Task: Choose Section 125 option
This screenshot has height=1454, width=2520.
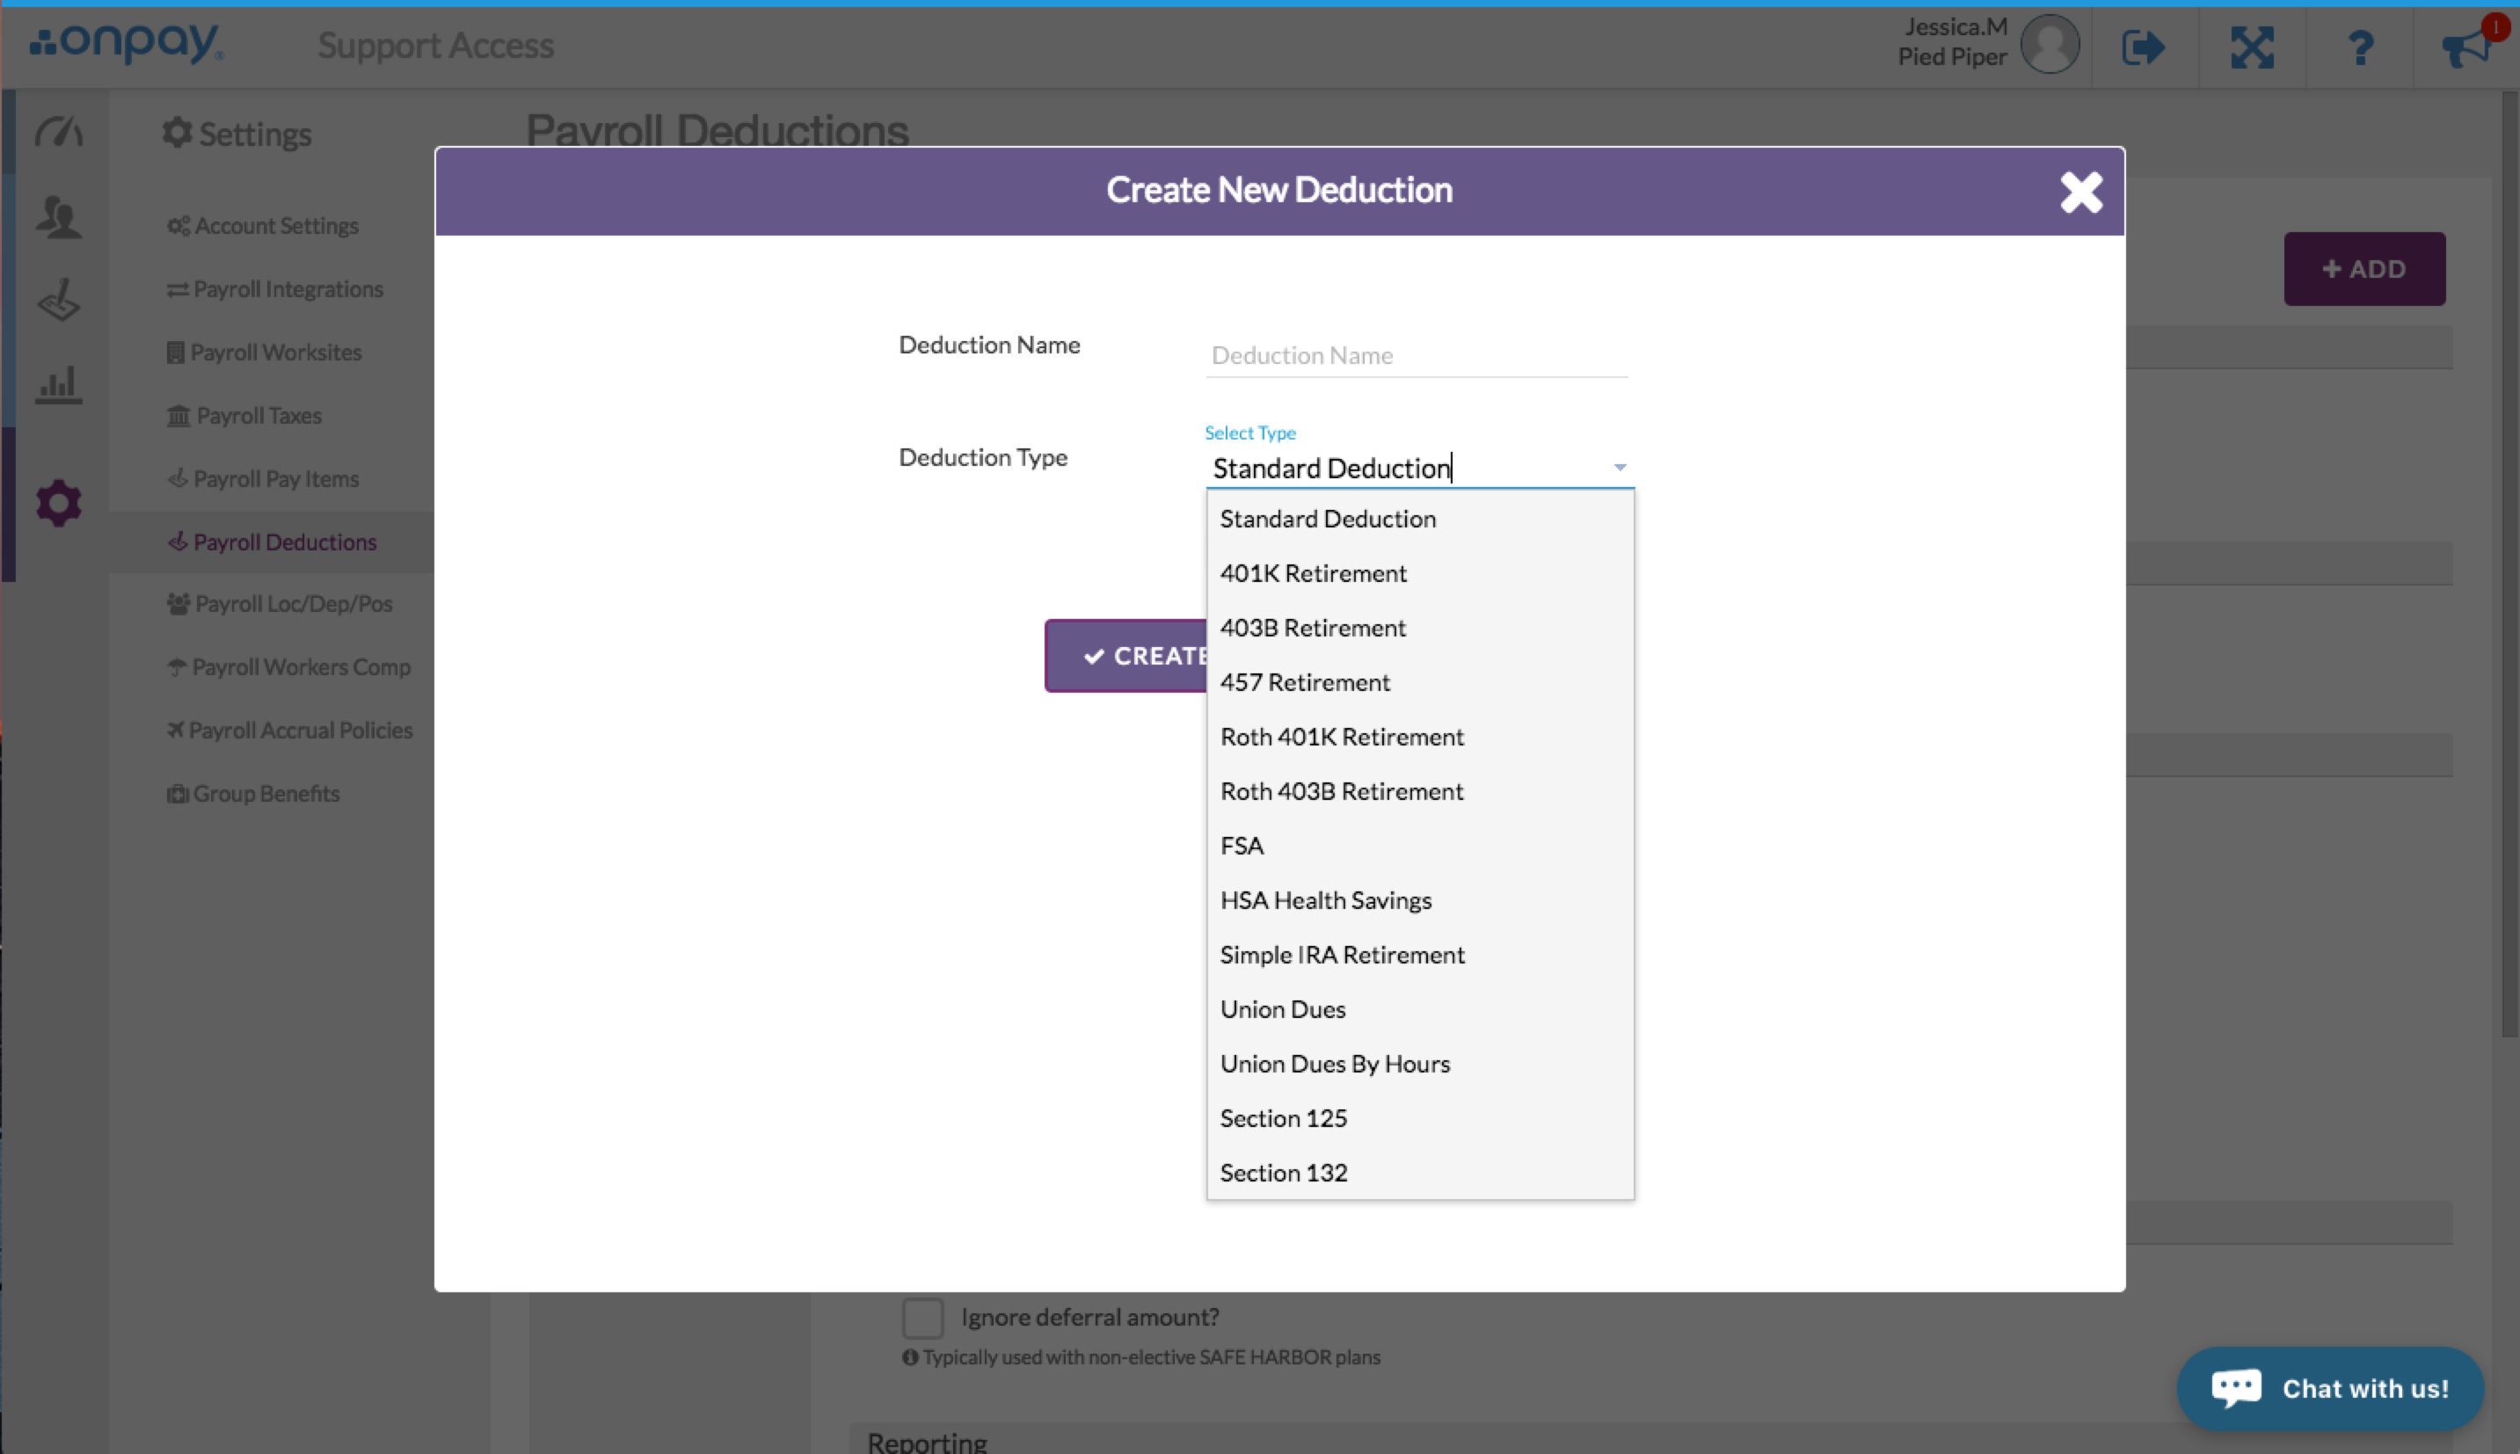Action: (1419, 1118)
